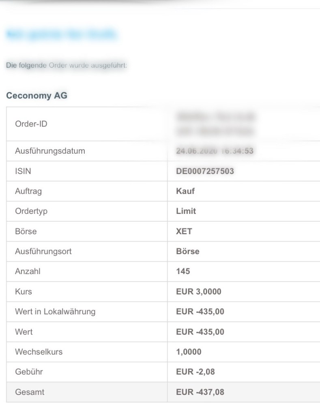The height and width of the screenshot is (416, 320).
Task: Click the Kauf value in Auftrag row
Action: 185,191
